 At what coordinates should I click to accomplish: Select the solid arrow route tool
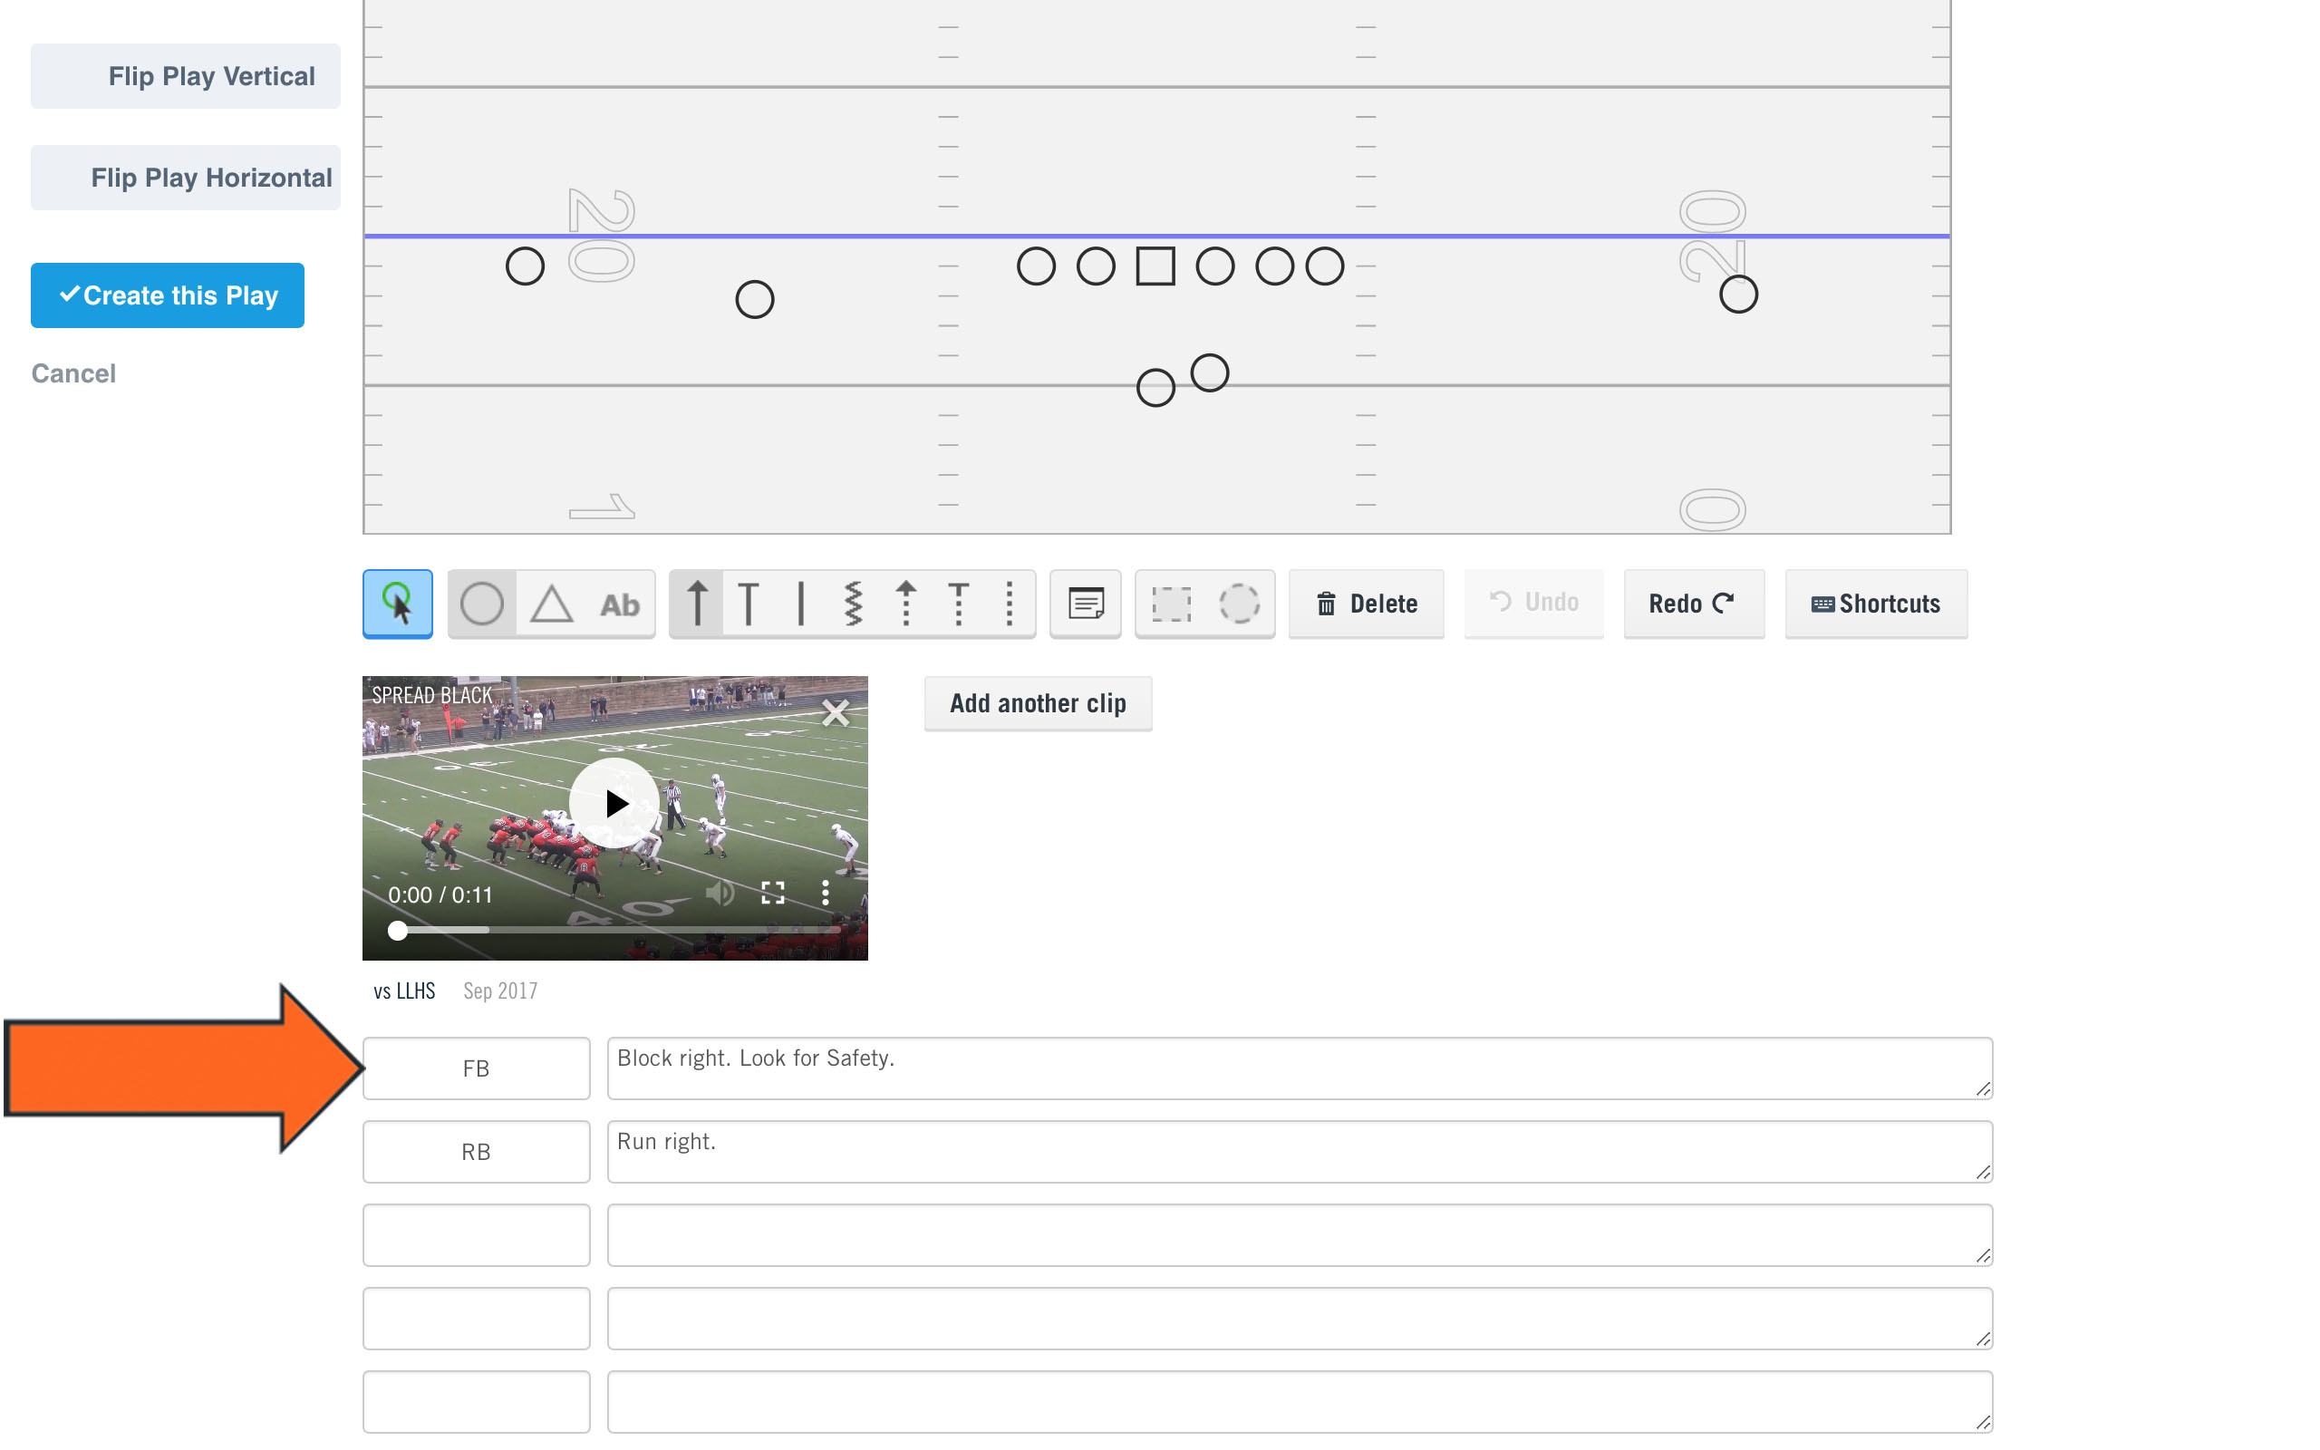(697, 604)
